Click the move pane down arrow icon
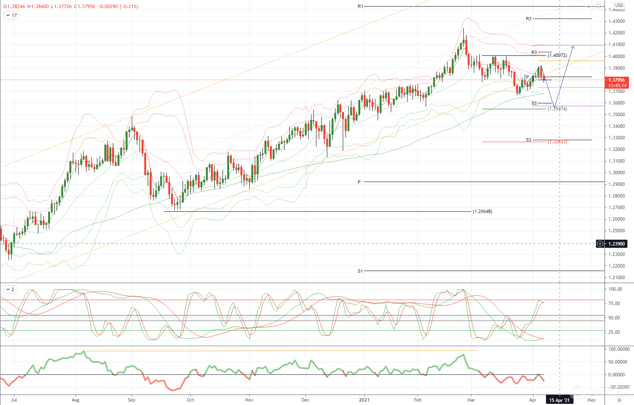The image size is (634, 405). (x=589, y=6)
